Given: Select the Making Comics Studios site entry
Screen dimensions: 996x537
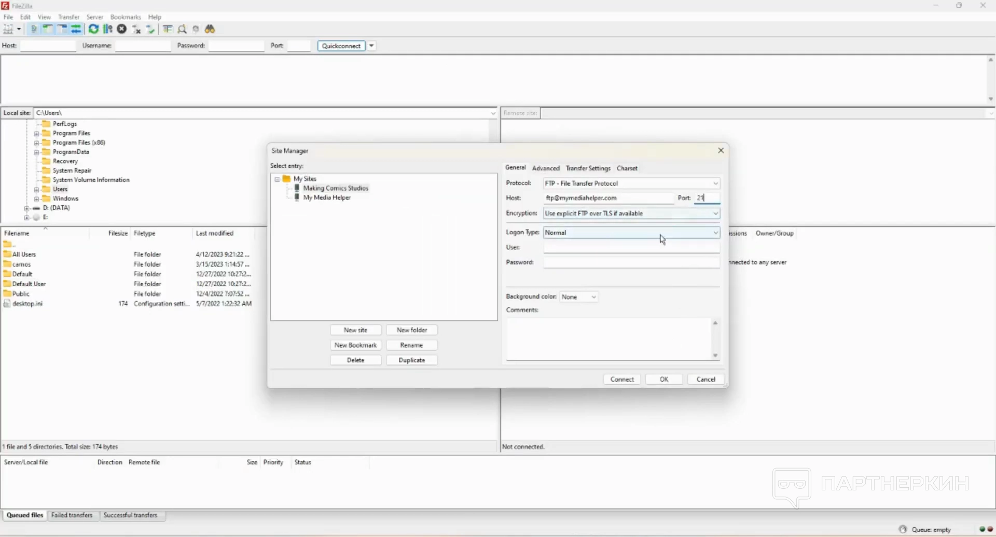Looking at the screenshot, I should tap(335, 188).
